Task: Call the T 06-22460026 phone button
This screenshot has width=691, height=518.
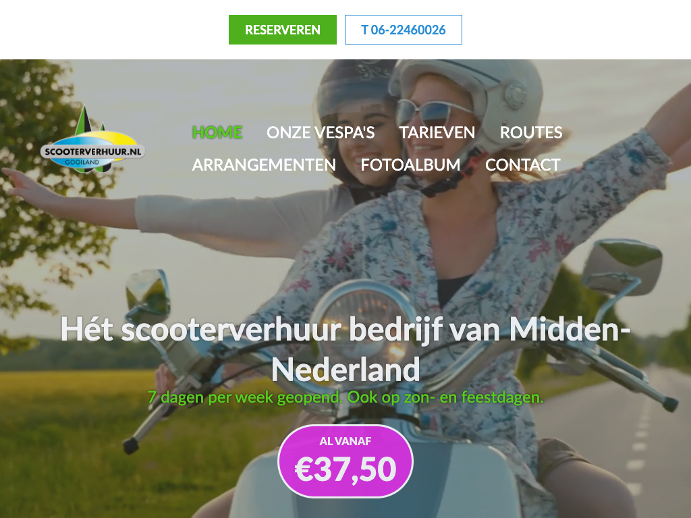Action: 404,30
